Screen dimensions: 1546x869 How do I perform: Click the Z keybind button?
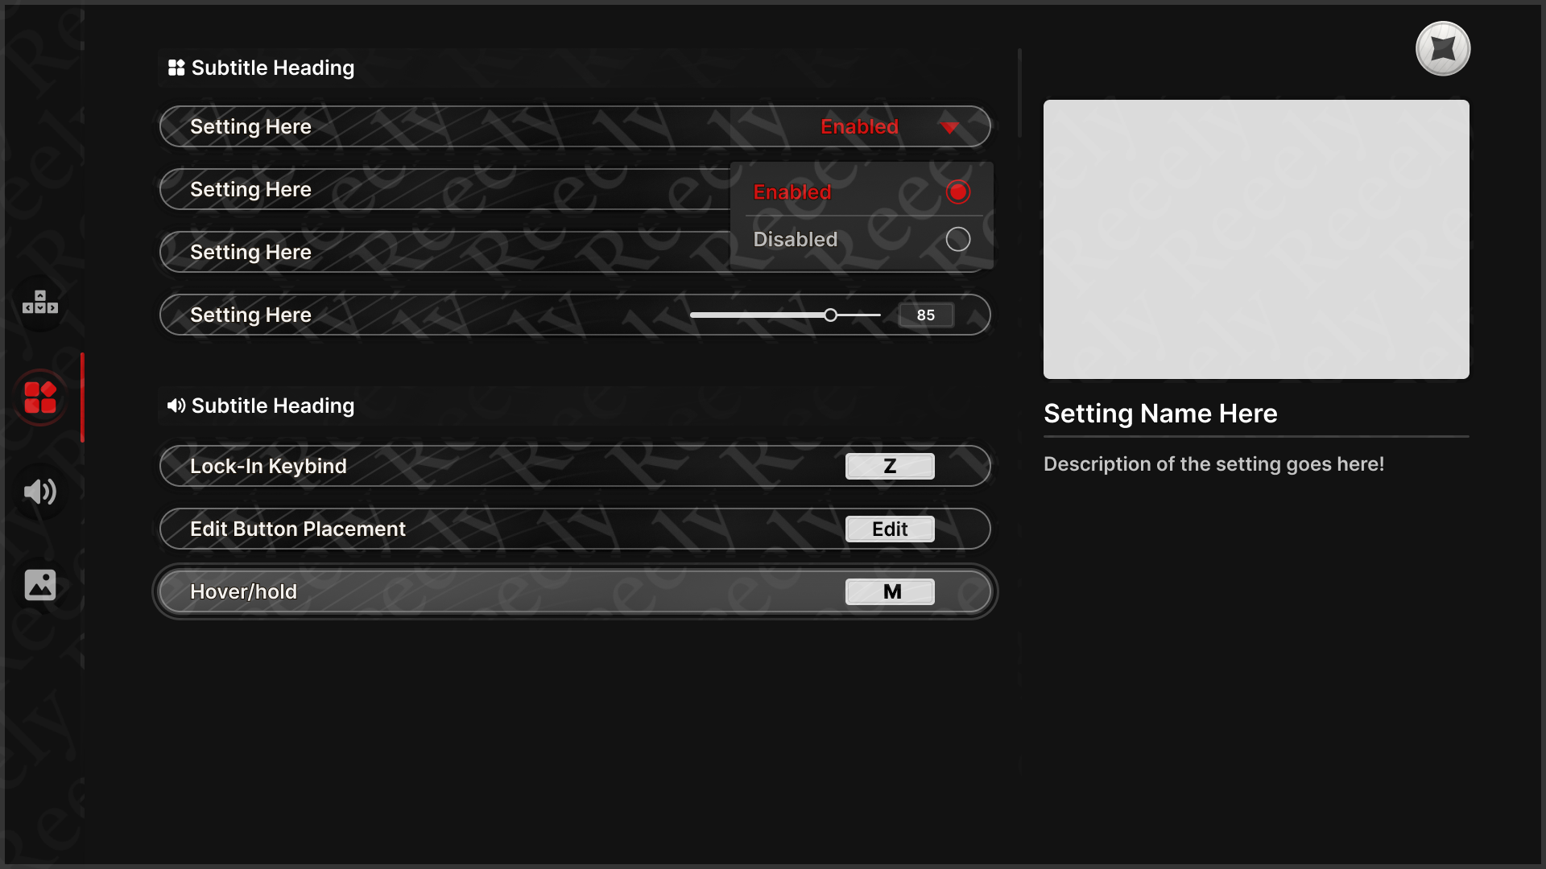click(x=890, y=466)
